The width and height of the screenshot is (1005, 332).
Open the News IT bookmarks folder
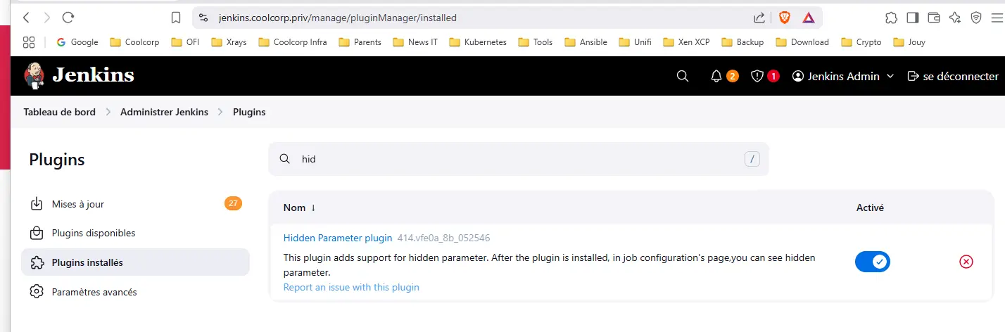pos(415,42)
